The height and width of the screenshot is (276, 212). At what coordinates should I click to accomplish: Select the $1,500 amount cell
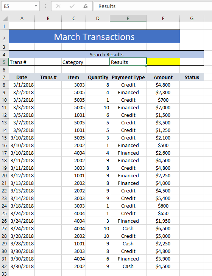[x=163, y=115]
